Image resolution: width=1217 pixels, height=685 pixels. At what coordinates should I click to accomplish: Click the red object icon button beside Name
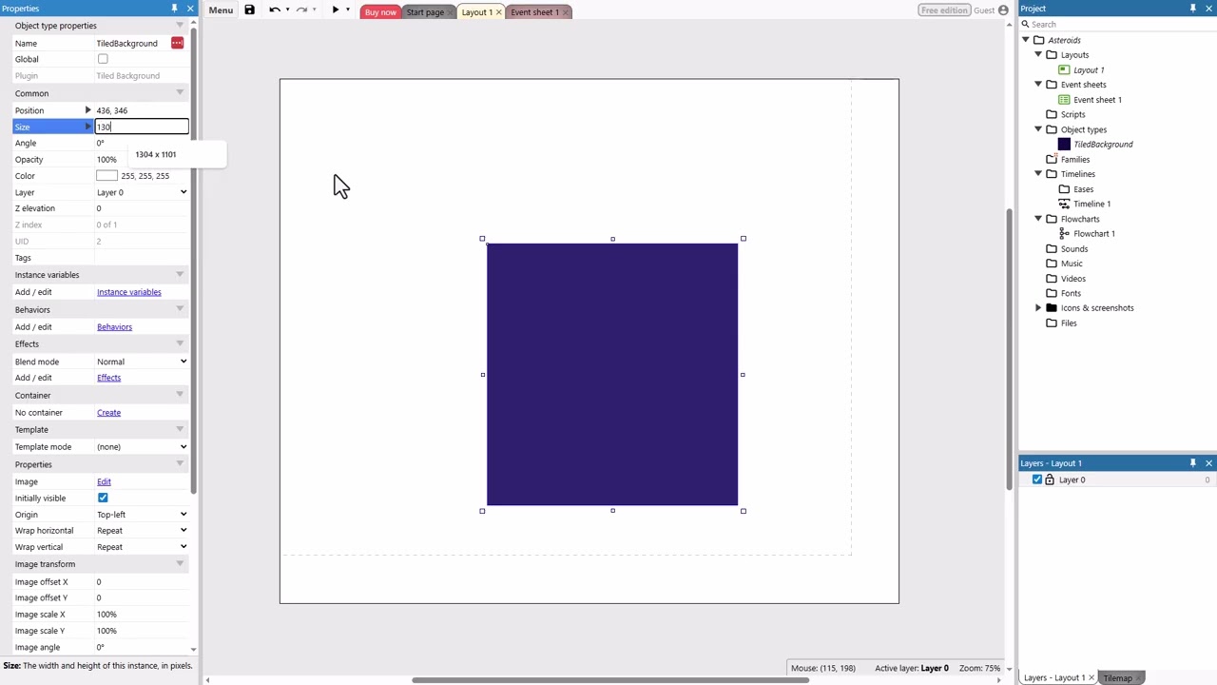click(177, 43)
